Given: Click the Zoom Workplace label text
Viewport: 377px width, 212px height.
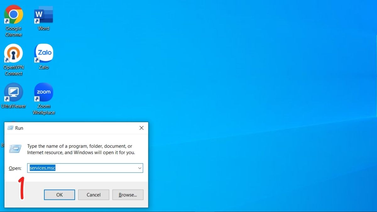Looking at the screenshot, I should pos(43,109).
